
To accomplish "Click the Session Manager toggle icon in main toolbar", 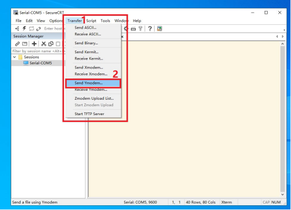I will [17, 28].
